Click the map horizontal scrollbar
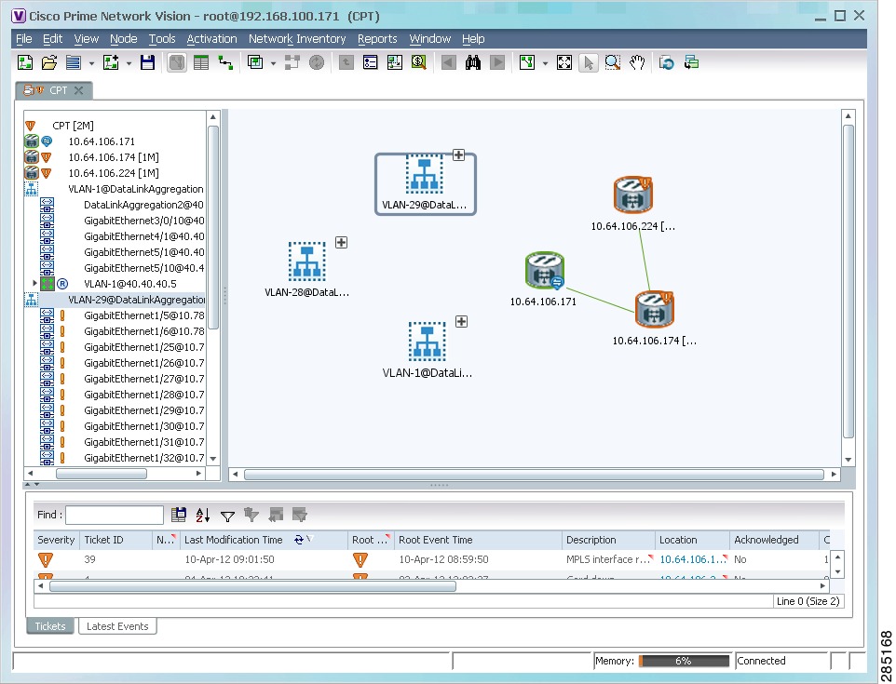896x684 pixels. [534, 475]
